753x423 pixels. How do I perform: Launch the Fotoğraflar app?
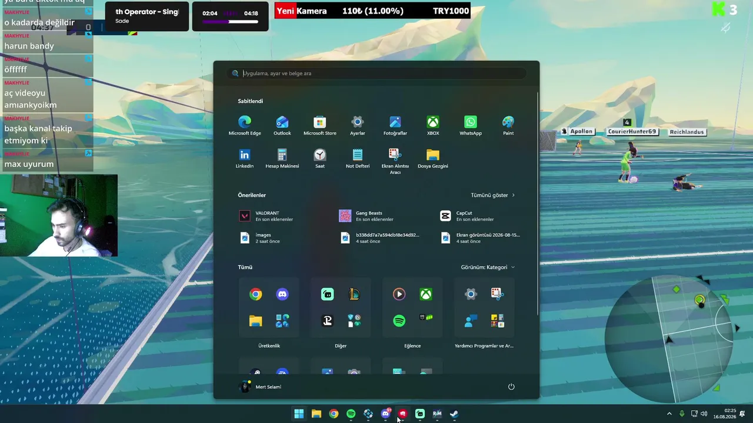(395, 126)
